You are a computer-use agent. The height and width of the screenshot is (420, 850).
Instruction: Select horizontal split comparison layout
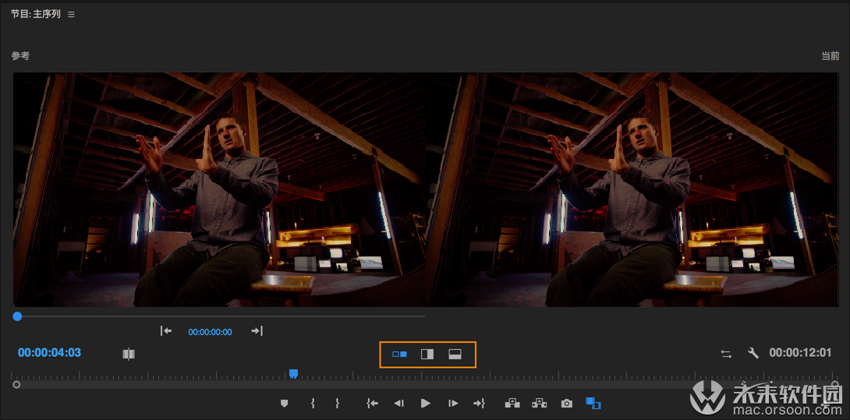[455, 355]
